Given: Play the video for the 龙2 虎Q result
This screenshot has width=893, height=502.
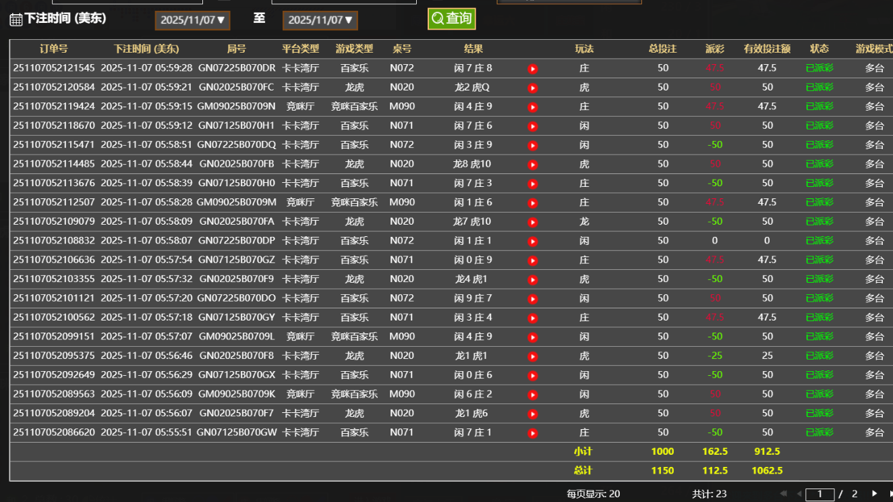Looking at the screenshot, I should 532,87.
